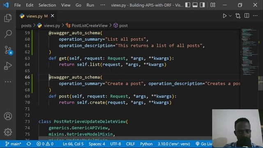Open editor More Actions ellipsis
The width and height of the screenshot is (263, 148).
pos(255,16)
